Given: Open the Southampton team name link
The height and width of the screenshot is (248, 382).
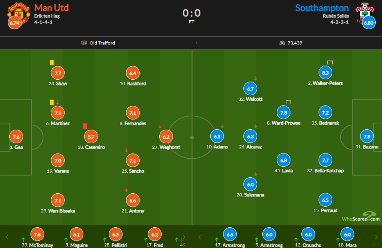Looking at the screenshot, I should point(322,8).
